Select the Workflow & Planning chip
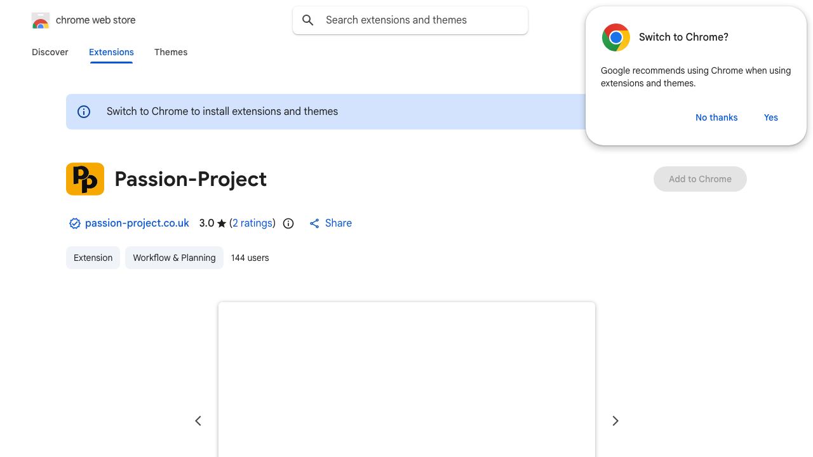Image resolution: width=813 pixels, height=457 pixels. pyautogui.click(x=174, y=258)
